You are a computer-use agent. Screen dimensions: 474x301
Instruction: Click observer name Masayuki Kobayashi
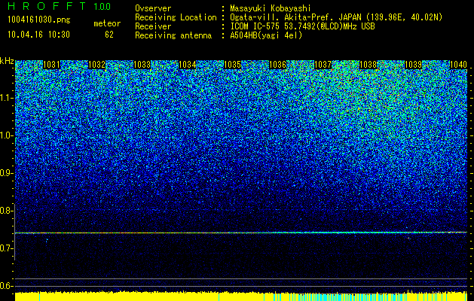[271, 8]
